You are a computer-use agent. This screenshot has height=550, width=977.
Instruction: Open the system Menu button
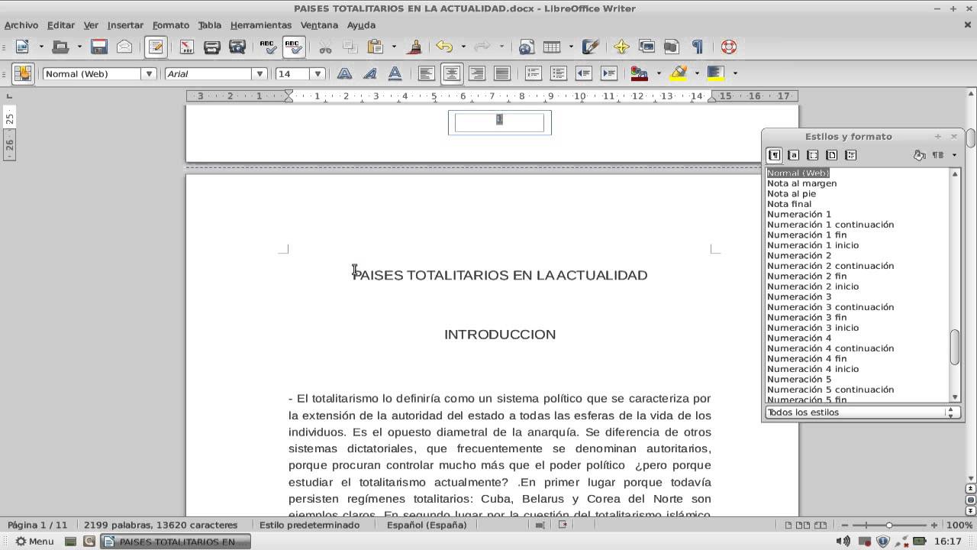pos(35,541)
